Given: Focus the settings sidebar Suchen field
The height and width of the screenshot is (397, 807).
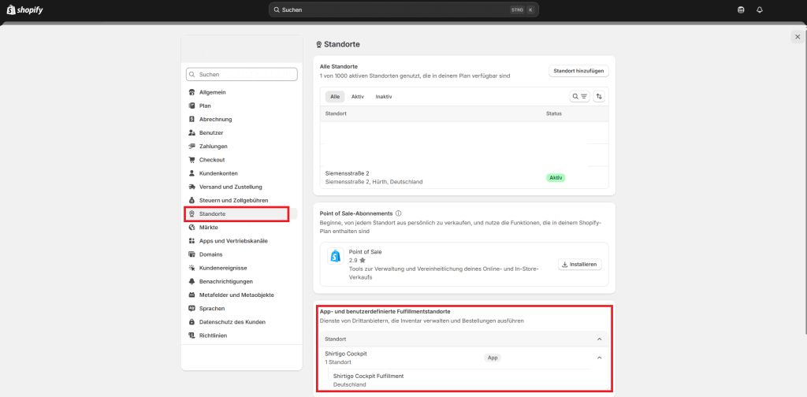Looking at the screenshot, I should tap(242, 74).
